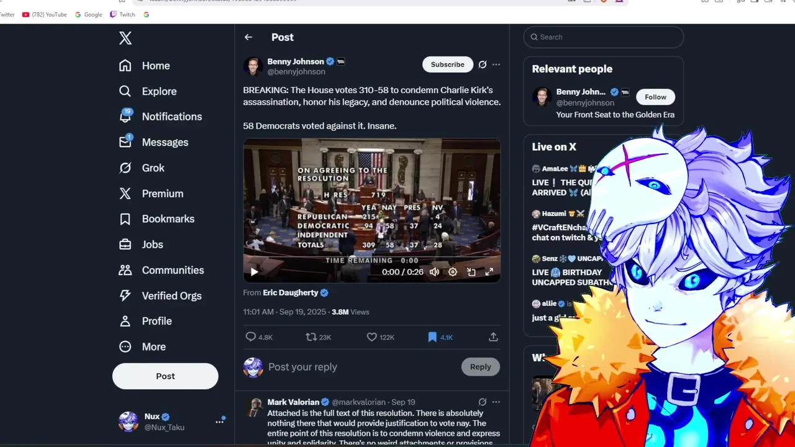This screenshot has width=795, height=447.
Task: Click the Post button in sidebar
Action: pyautogui.click(x=165, y=376)
